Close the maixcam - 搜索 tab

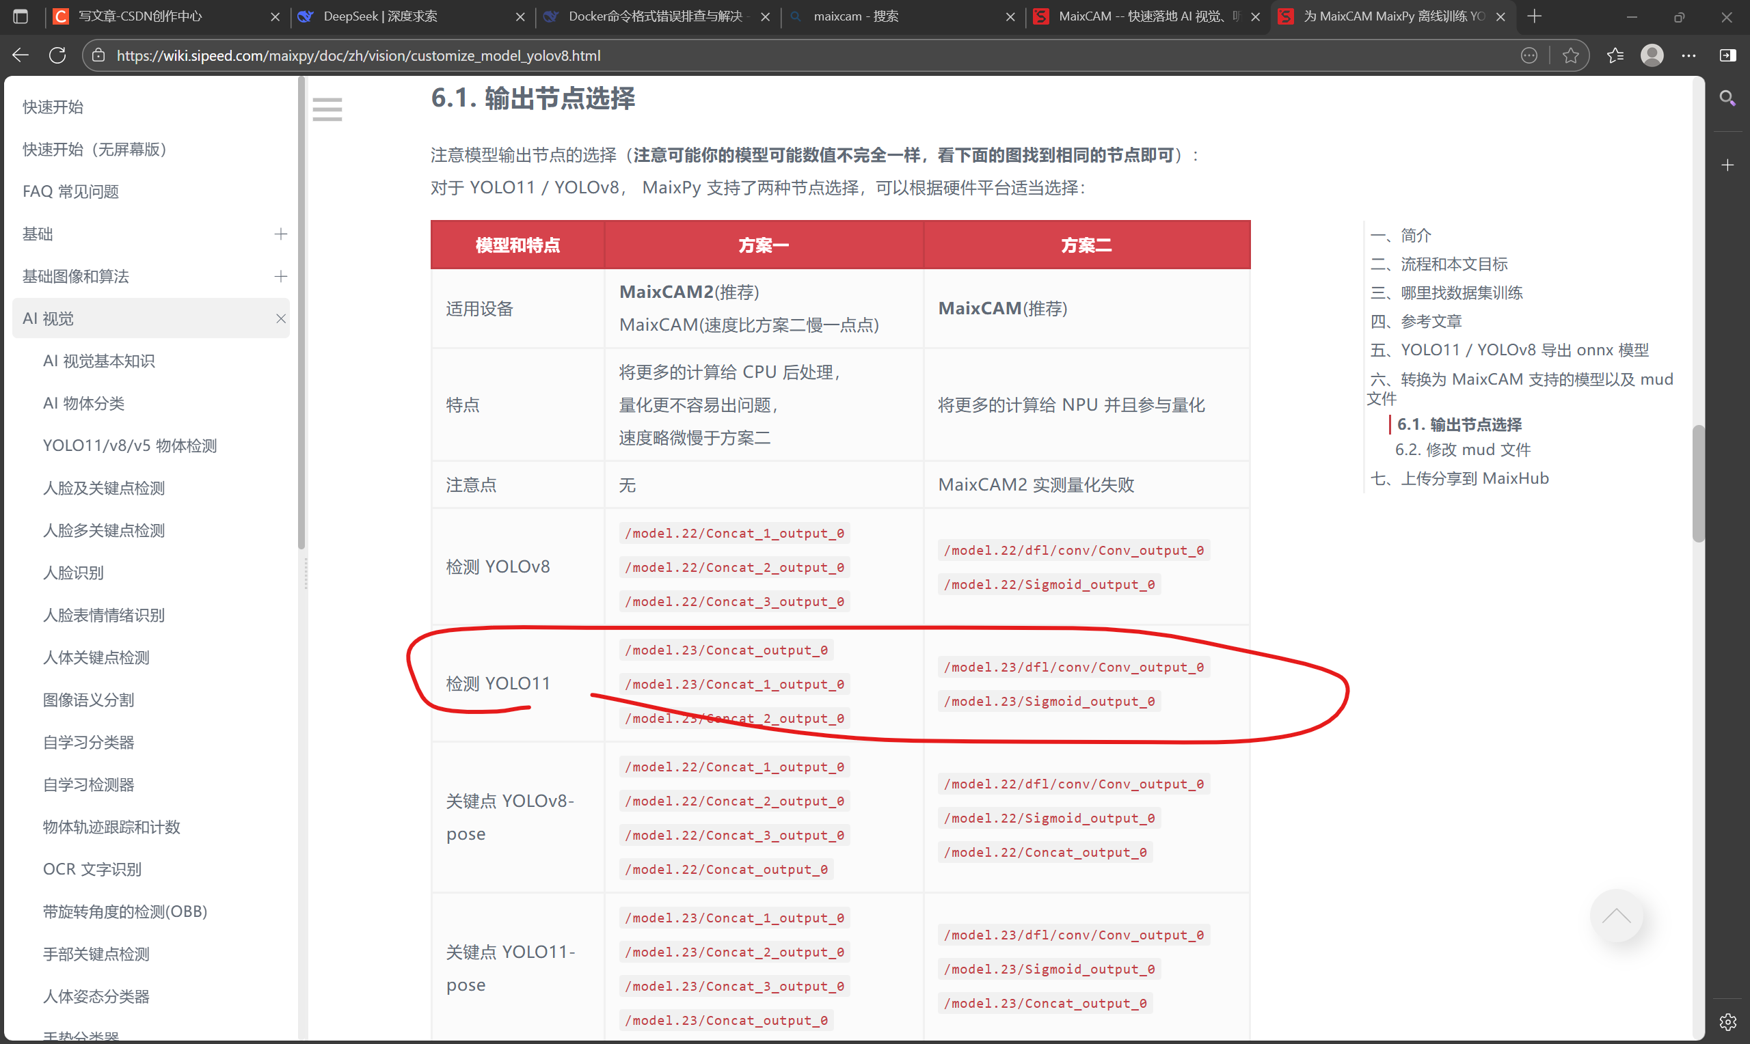[x=1010, y=16]
